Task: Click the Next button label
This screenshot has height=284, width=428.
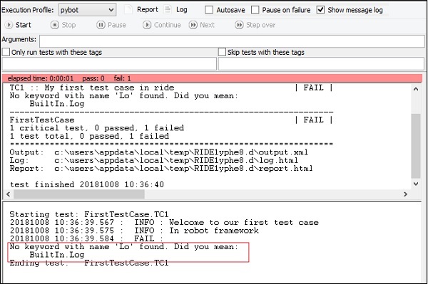Action: [x=207, y=25]
